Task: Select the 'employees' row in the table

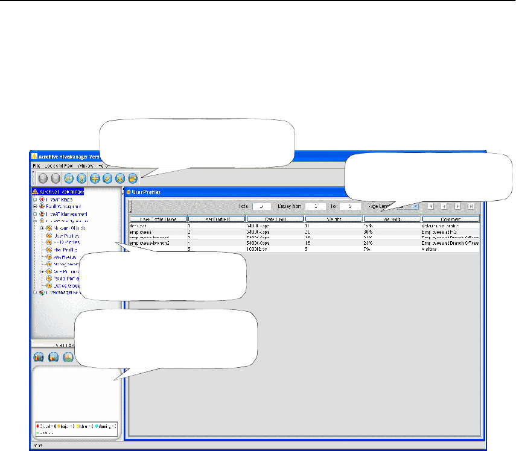Action: click(x=304, y=232)
